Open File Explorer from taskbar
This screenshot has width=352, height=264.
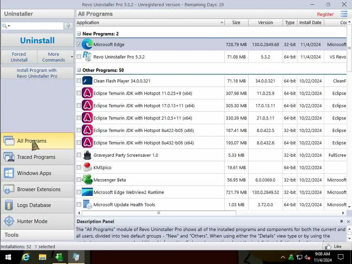pos(42,257)
